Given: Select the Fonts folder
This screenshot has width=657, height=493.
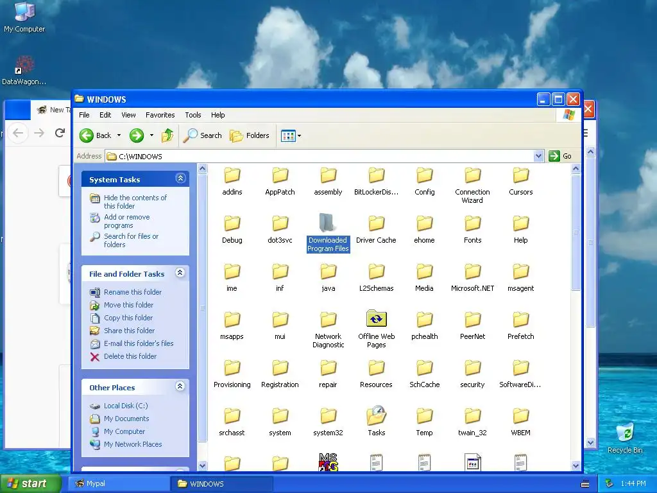Looking at the screenshot, I should (x=473, y=229).
